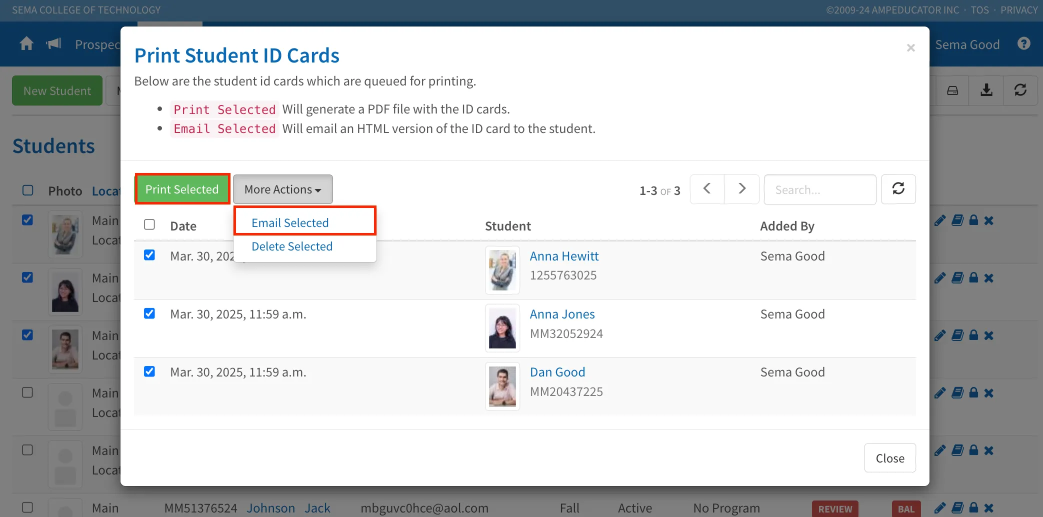The width and height of the screenshot is (1043, 517).
Task: Close the Print Student ID Cards dialog via X
Action: 910,48
